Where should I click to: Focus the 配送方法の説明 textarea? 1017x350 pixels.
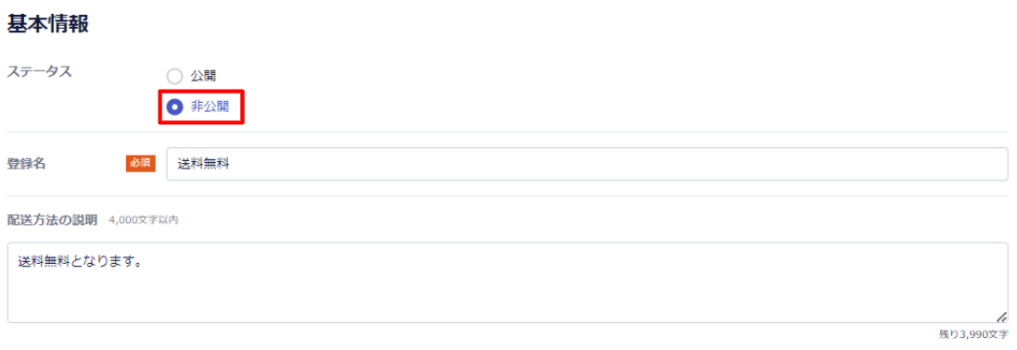[x=508, y=282]
